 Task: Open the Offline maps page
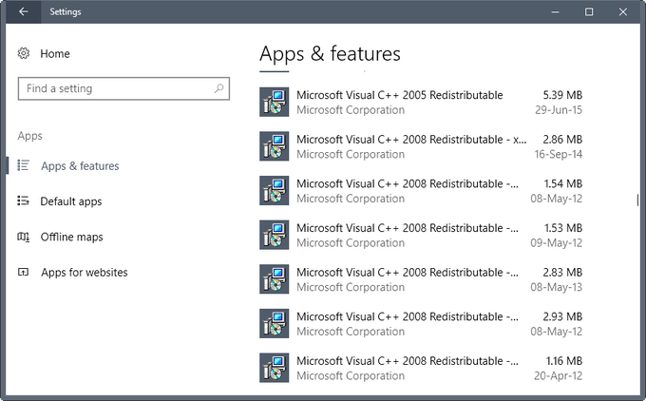coord(71,237)
